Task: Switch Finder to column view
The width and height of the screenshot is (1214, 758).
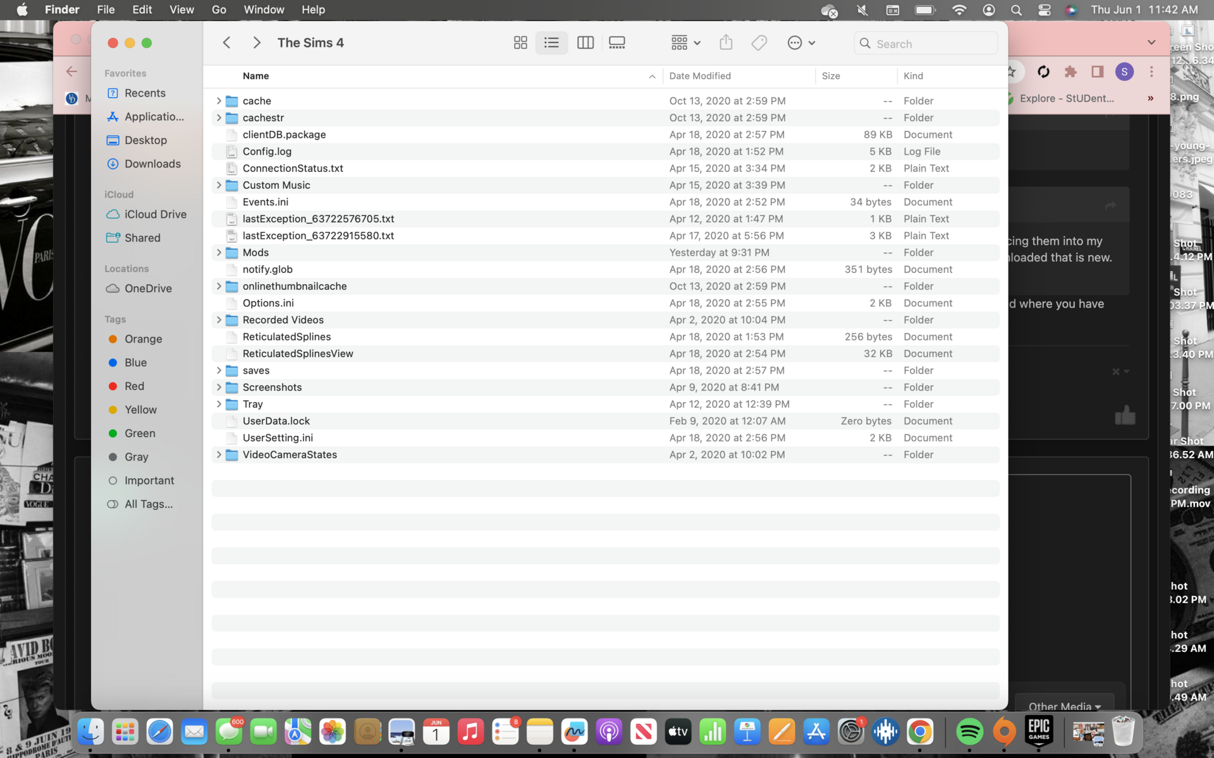Action: tap(586, 43)
